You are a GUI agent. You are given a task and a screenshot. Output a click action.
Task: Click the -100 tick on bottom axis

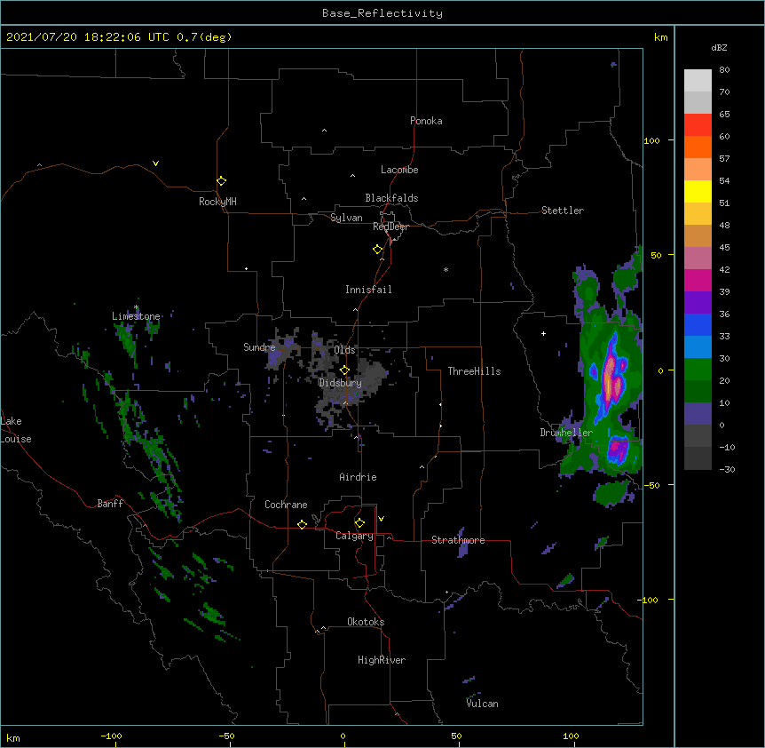point(111,736)
